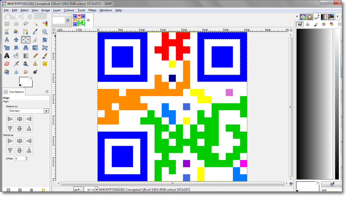347x197 pixels.
Task: Select the Foreground Select tool
Action: click(16, 32)
